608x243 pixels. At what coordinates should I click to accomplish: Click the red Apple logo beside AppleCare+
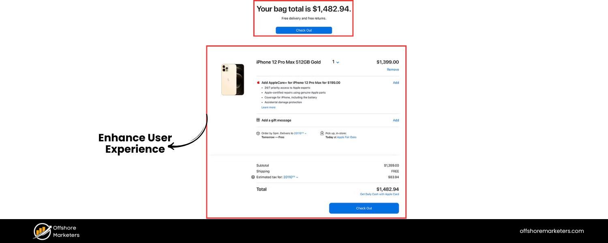click(258, 82)
